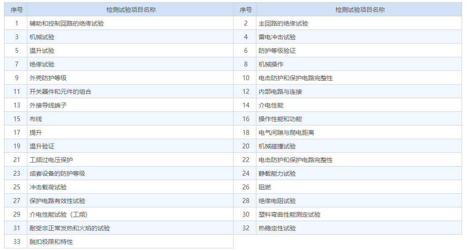The width and height of the screenshot is (474, 251).
Task: Click the 脱扣极限和特性 cell
Action: tap(51, 242)
